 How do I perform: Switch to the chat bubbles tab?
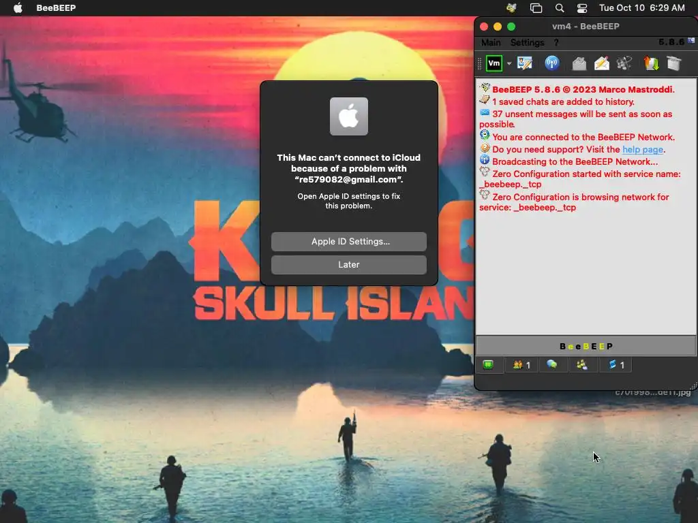point(552,365)
